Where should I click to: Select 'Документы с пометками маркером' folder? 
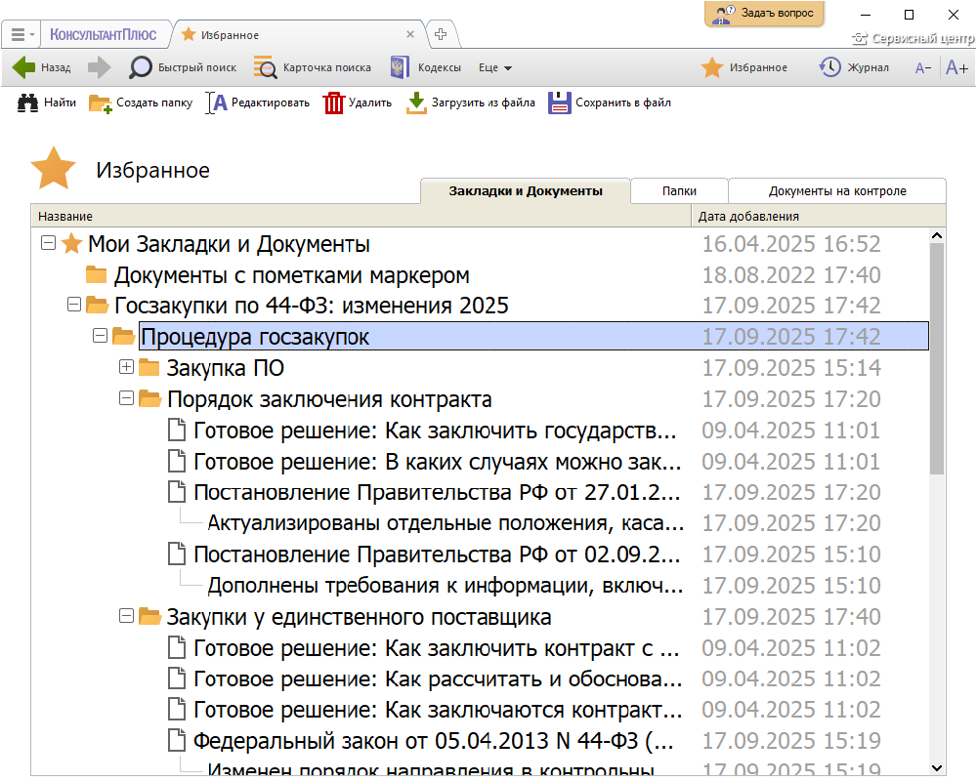point(291,275)
